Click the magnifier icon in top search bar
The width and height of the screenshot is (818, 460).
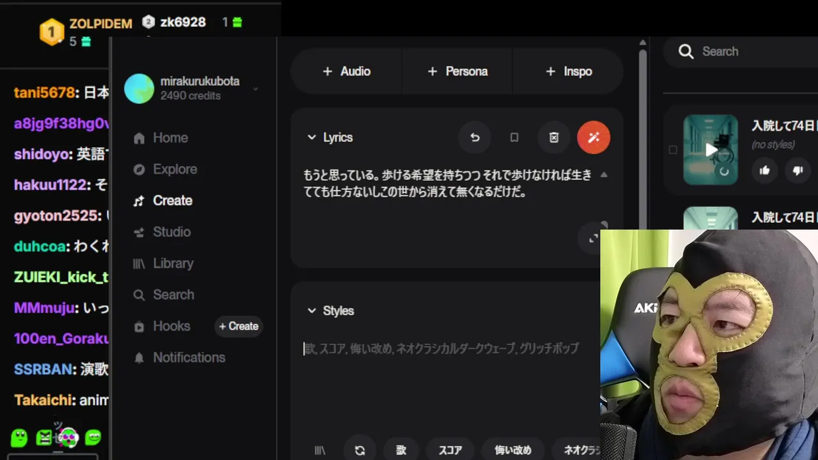point(686,52)
